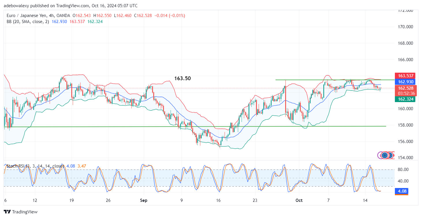Click the 172.000 price axis label
The height and width of the screenshot is (218, 422).
[x=406, y=11]
